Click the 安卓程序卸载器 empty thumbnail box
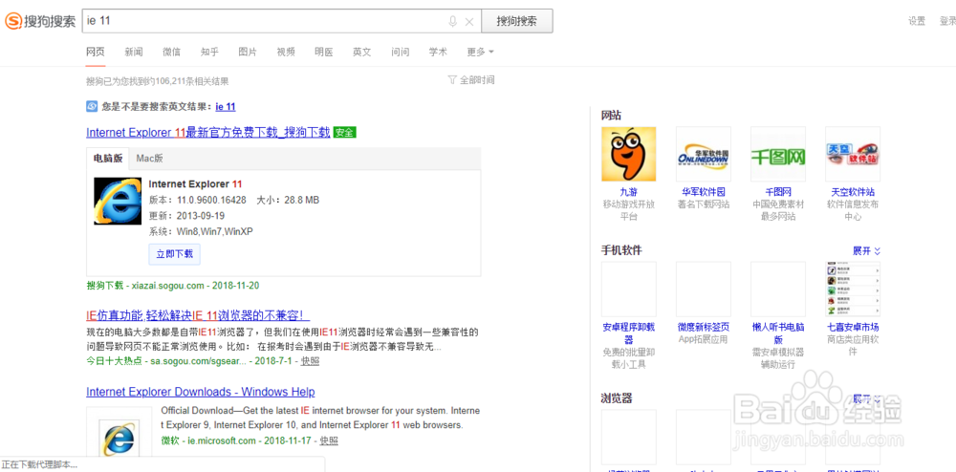Image resolution: width=956 pixels, height=472 pixels. point(629,289)
